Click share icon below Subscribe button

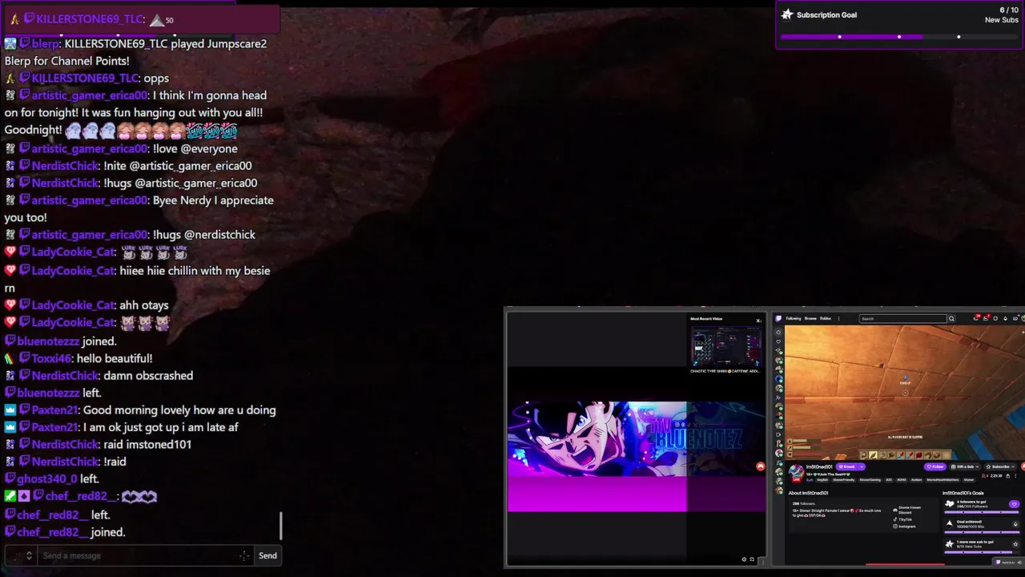click(1007, 476)
